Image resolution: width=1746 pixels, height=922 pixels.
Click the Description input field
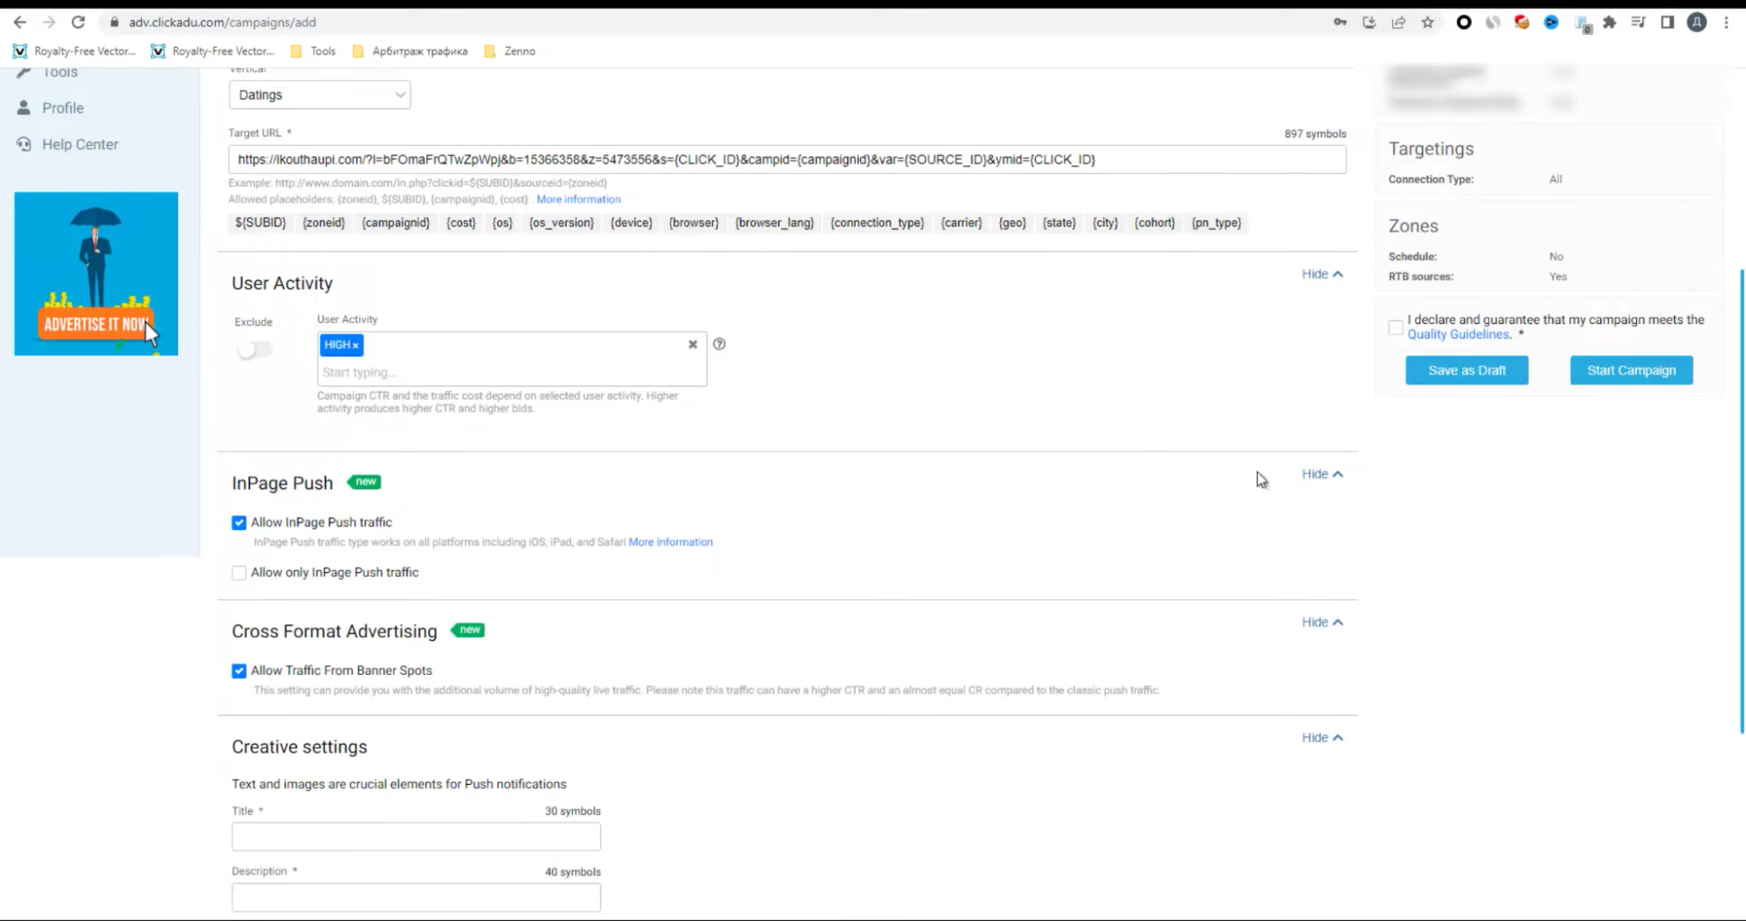416,897
